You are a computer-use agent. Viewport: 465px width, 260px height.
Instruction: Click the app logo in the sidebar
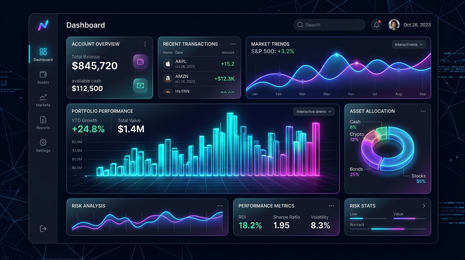click(x=43, y=25)
